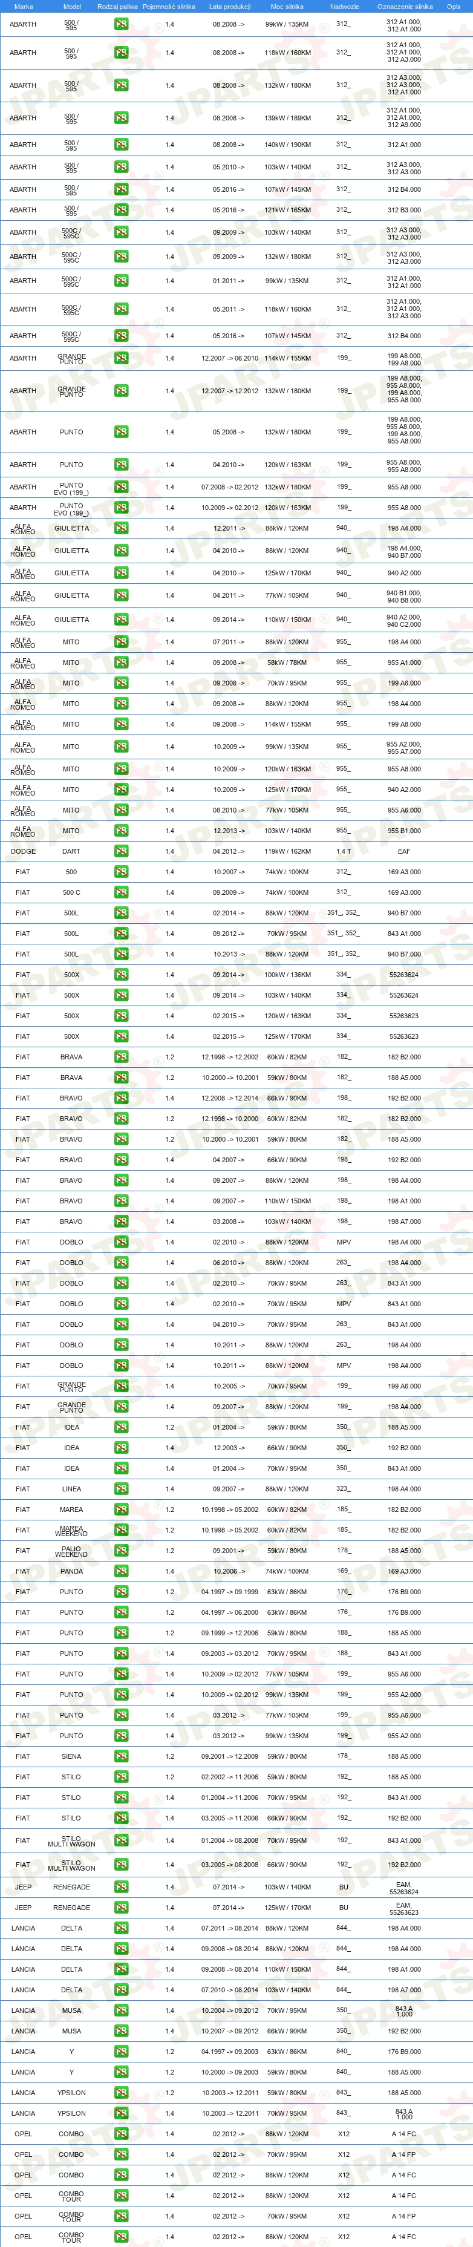
Task: Select the Lata produkcji column header
Action: coord(229,6)
